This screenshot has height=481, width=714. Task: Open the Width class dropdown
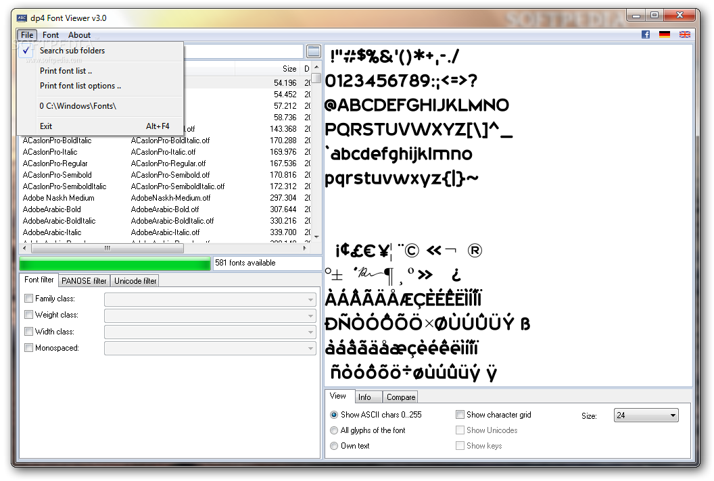tap(210, 332)
